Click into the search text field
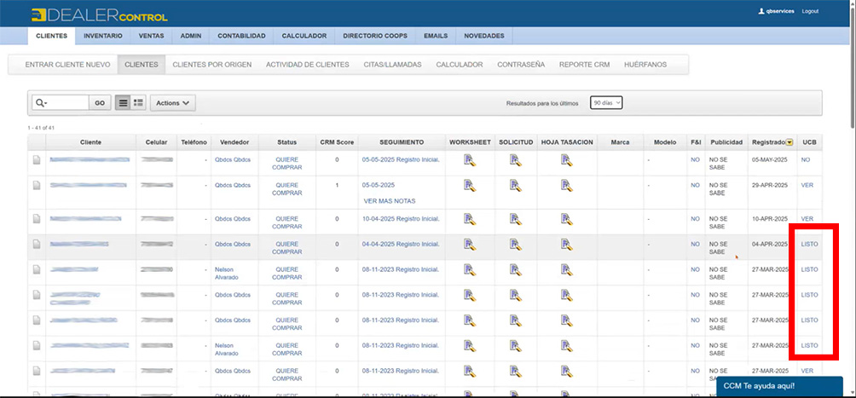Viewport: 856px width, 398px height. 70,102
